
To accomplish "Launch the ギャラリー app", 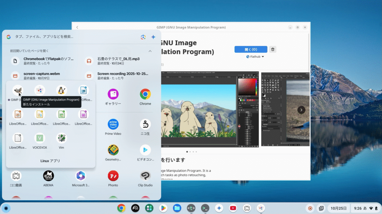I will tap(113, 94).
